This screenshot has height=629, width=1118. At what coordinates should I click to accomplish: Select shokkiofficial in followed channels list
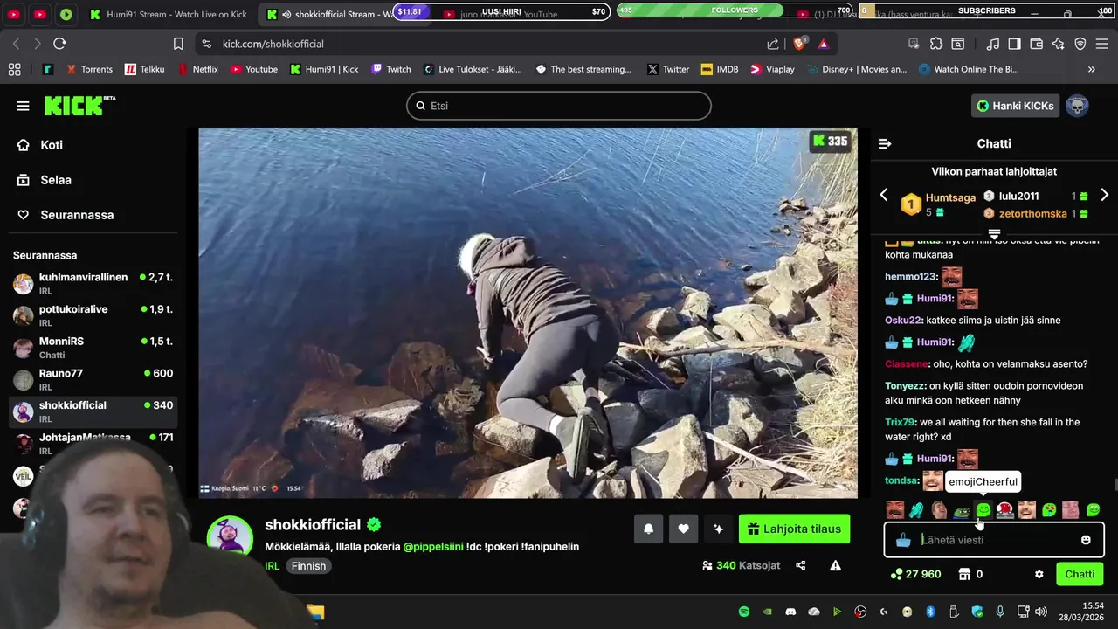(93, 411)
